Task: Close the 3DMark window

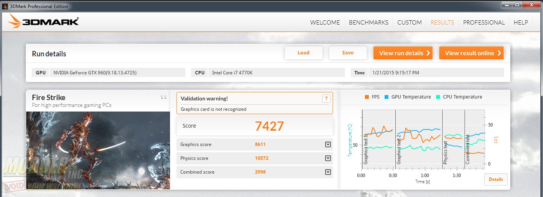Action: [x=532, y=5]
